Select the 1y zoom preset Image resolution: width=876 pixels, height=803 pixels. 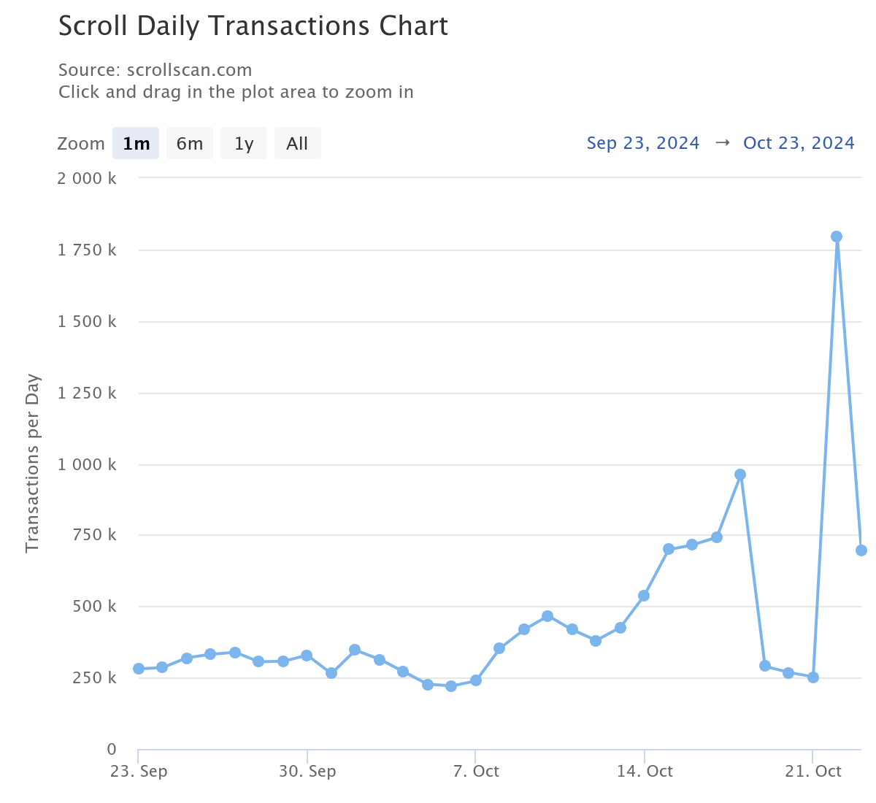[243, 143]
